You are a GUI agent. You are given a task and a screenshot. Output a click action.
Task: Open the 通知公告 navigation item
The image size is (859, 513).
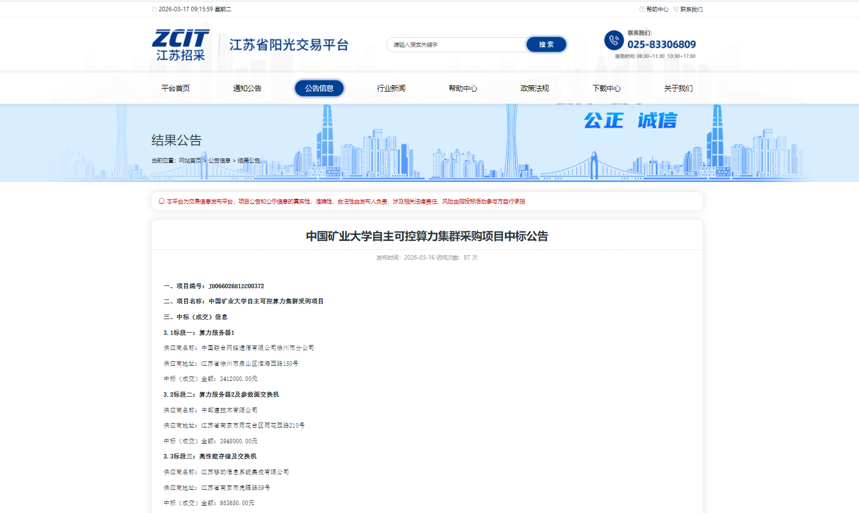pos(247,88)
